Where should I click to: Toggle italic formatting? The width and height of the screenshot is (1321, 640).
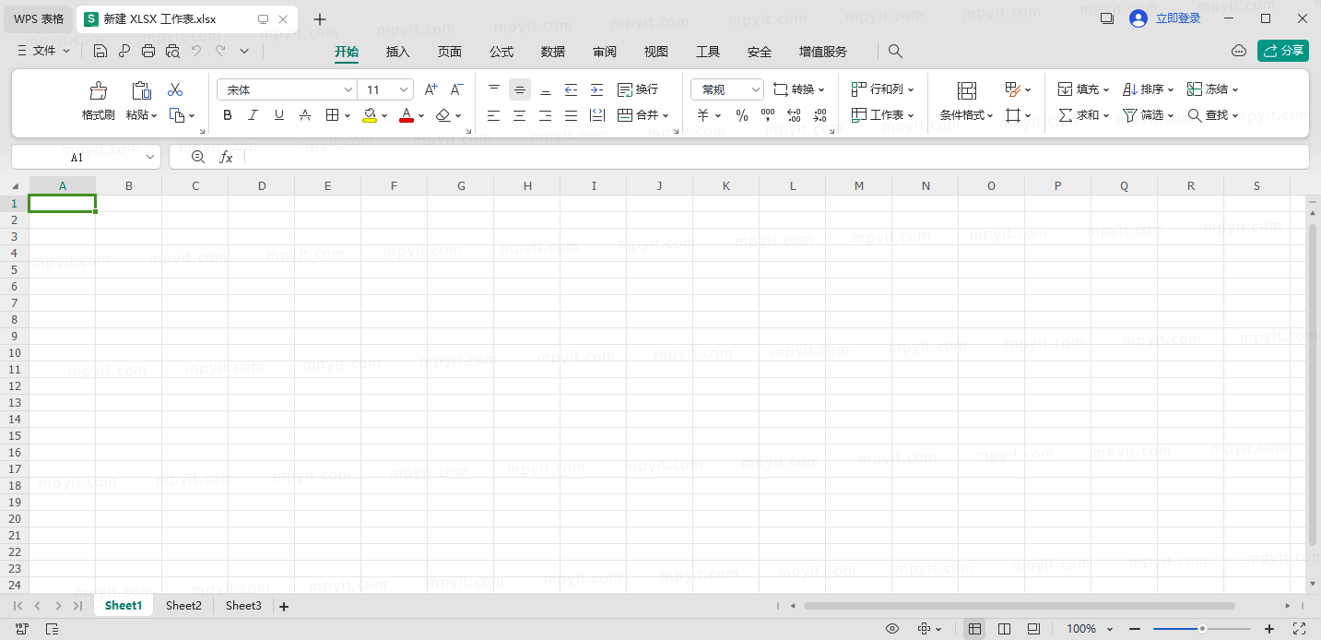(254, 115)
